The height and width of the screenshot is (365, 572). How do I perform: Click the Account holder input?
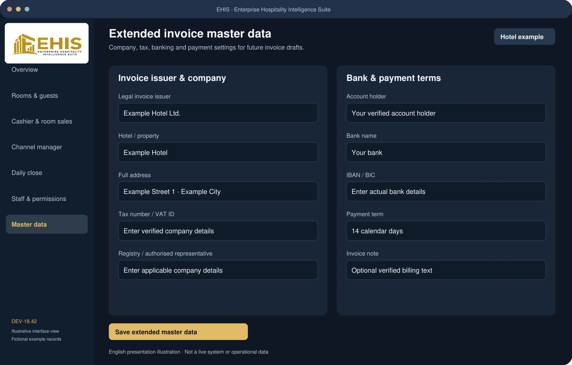[x=446, y=113]
